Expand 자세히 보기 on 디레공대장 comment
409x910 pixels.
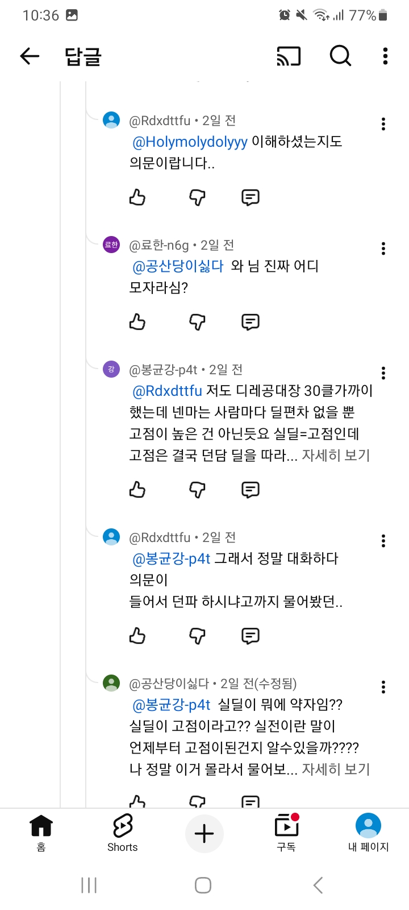pos(336,456)
